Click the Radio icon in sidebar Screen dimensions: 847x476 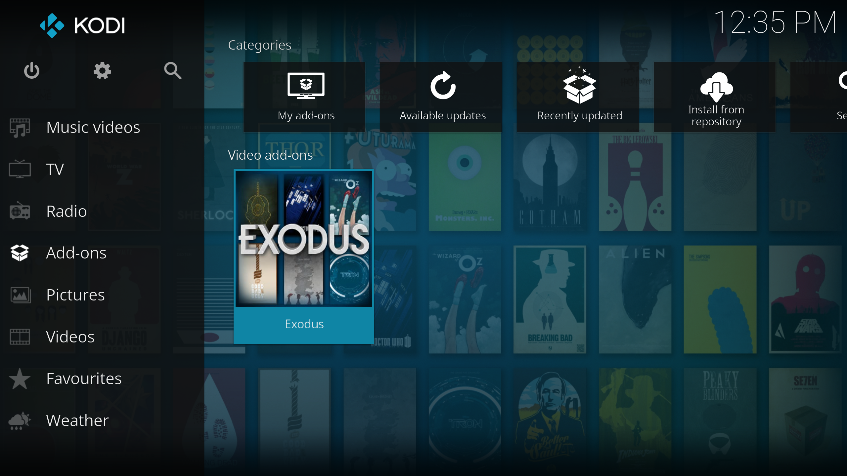pos(20,211)
